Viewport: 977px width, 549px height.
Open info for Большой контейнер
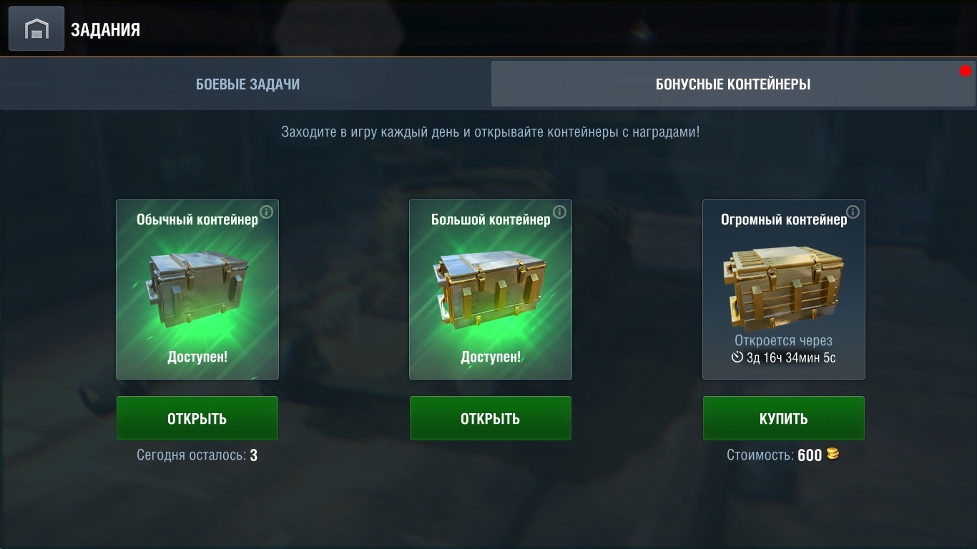click(x=559, y=212)
